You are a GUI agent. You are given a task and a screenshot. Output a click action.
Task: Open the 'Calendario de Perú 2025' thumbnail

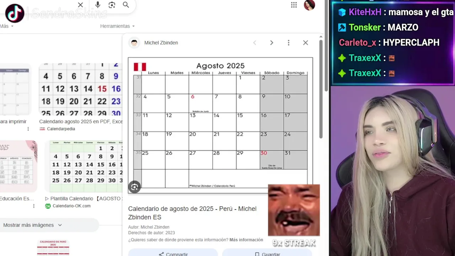coord(53,248)
